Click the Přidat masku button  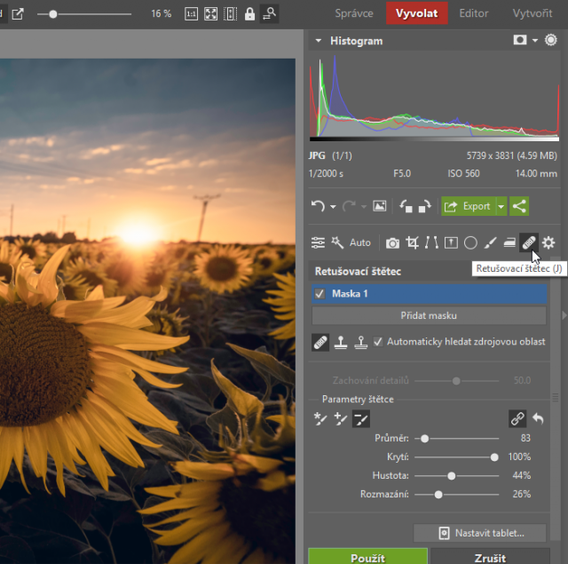(x=429, y=315)
